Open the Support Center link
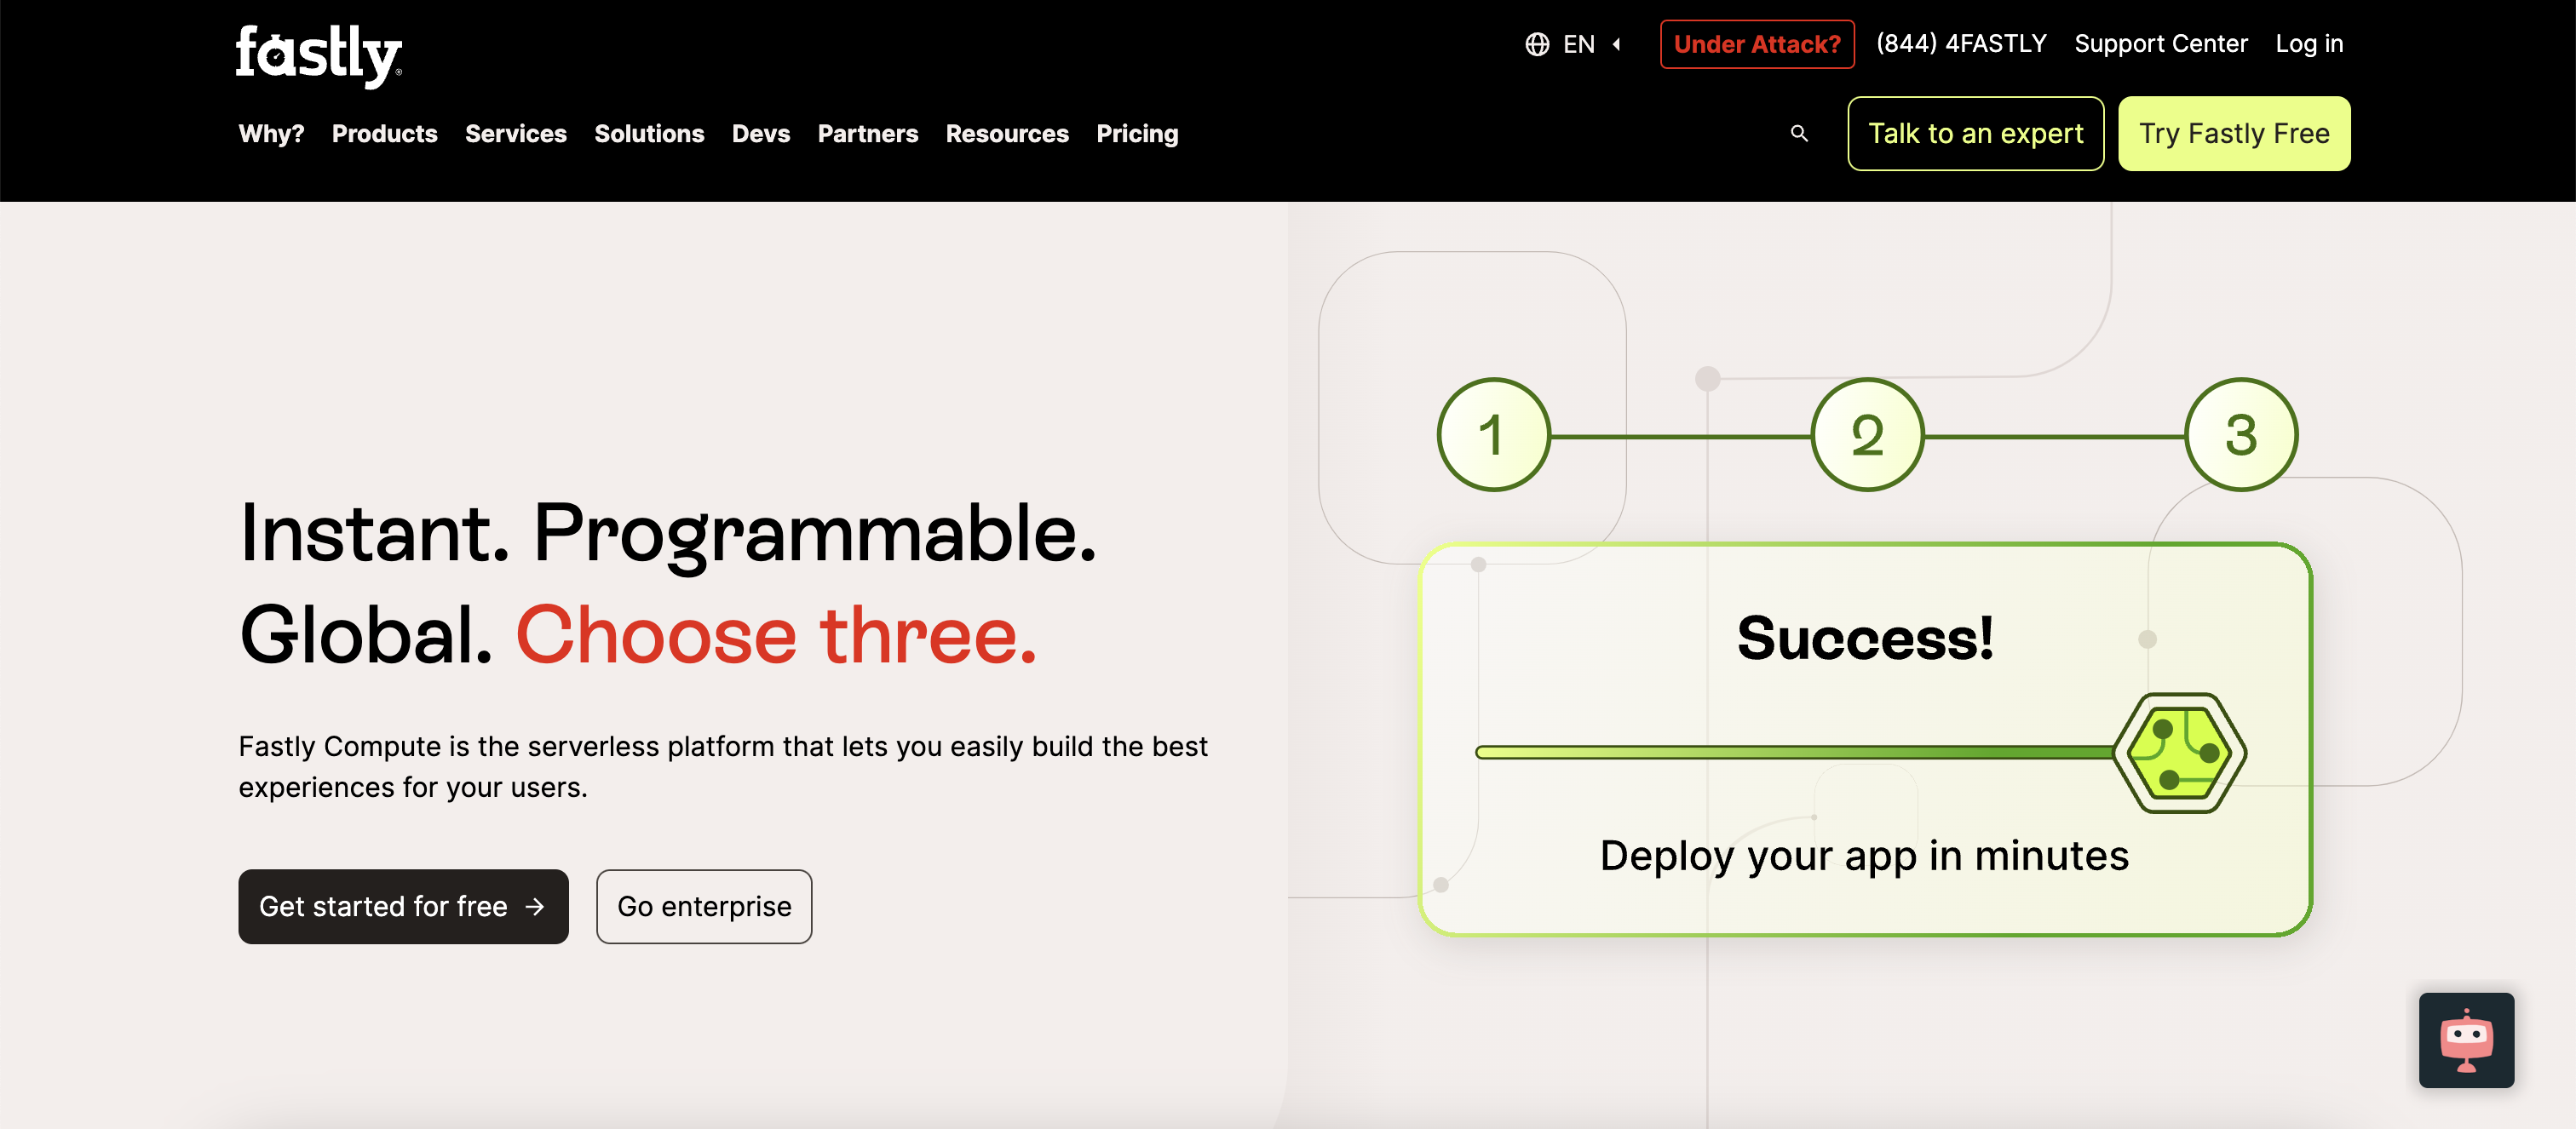Image resolution: width=2576 pixels, height=1129 pixels. [x=2160, y=44]
